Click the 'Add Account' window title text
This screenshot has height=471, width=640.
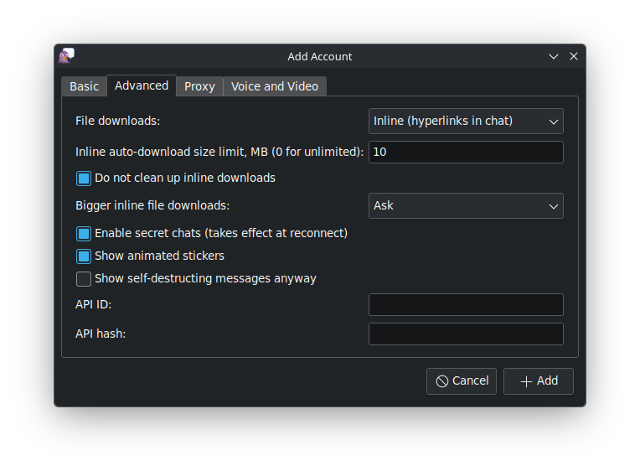(x=320, y=56)
